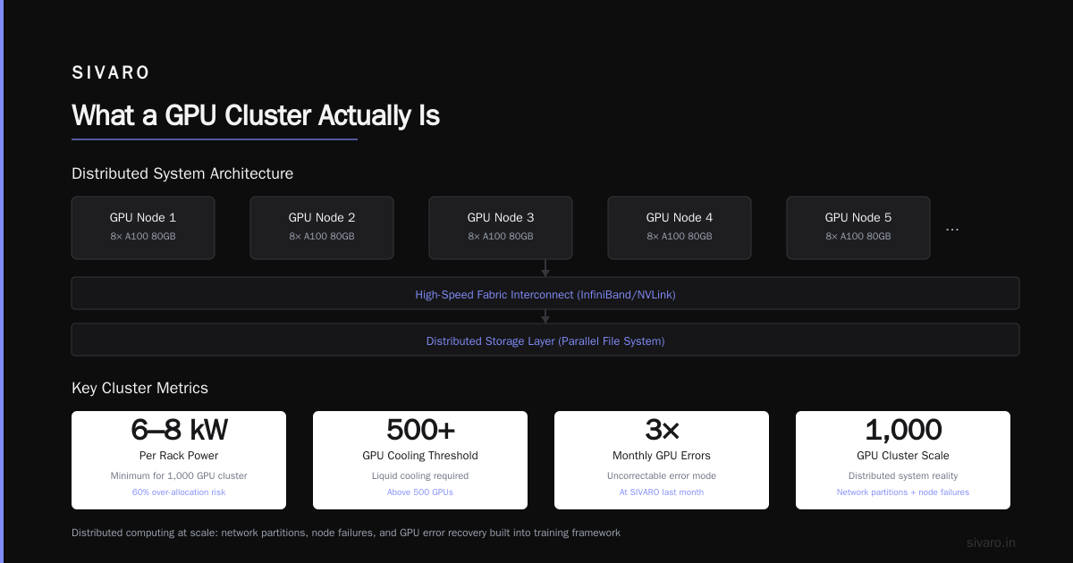Click the 'Monthly GPU Errors' label
This screenshot has width=1073, height=563.
point(662,456)
